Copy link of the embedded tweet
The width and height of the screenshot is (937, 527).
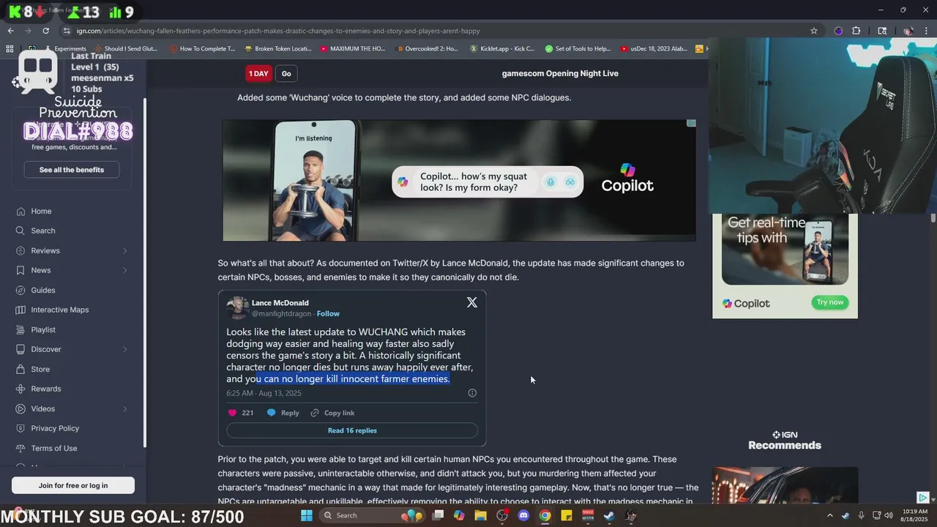pos(332,413)
